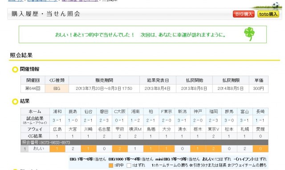Screen dimensions: 285x170
Task: Click the yellow toto購入 button
Action: [268, 14]
